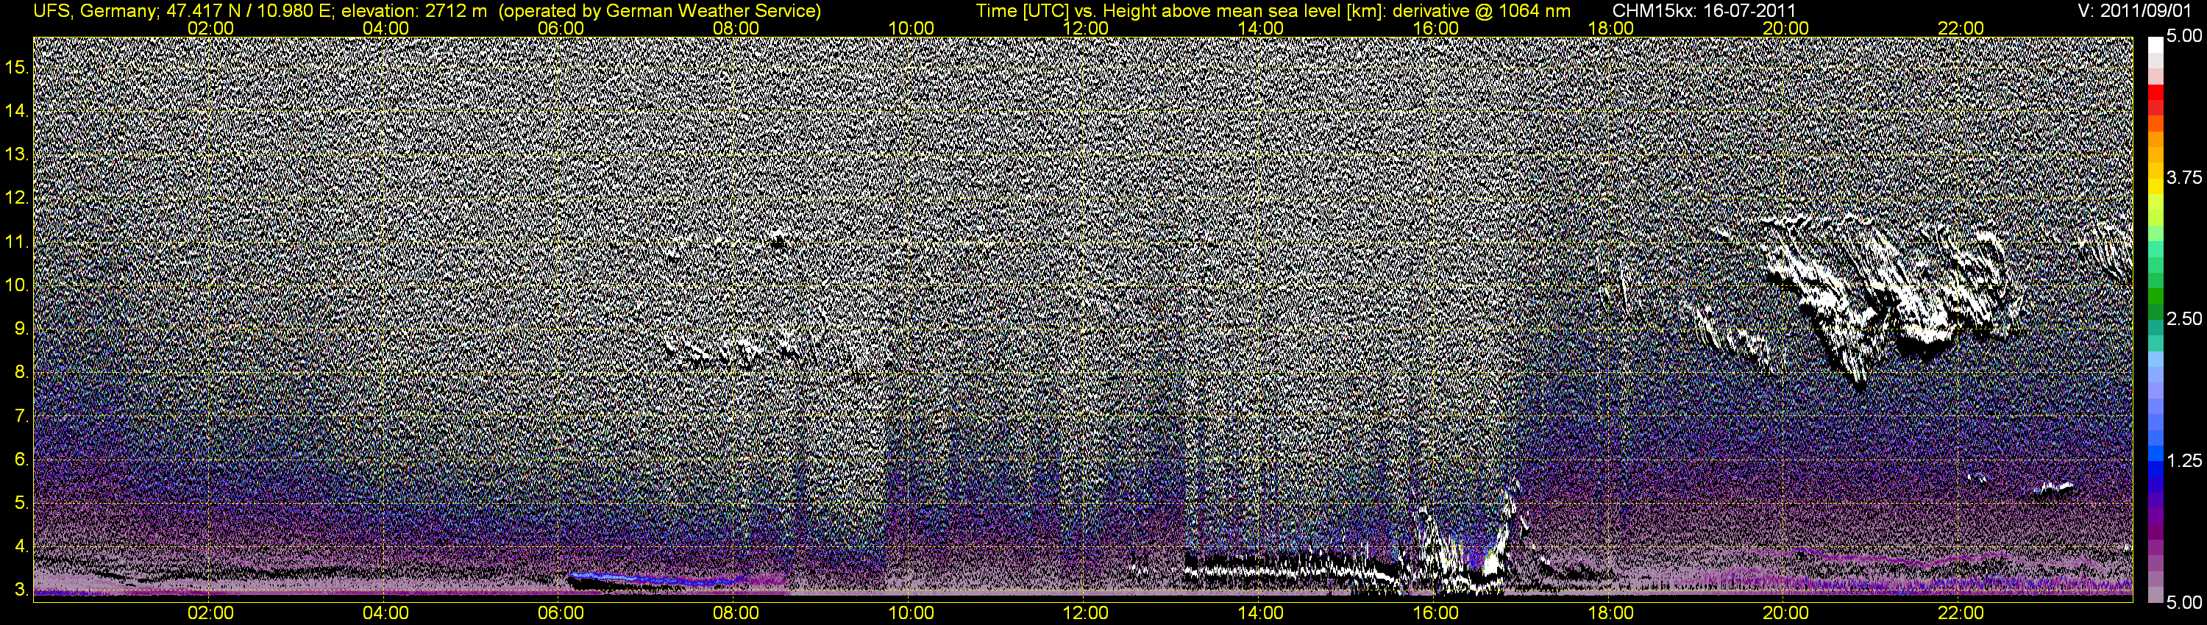Click the "11." km height label

tap(17, 241)
